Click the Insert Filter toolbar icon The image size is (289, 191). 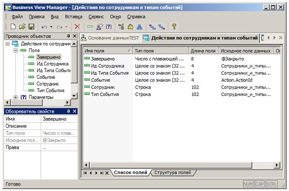100,27
